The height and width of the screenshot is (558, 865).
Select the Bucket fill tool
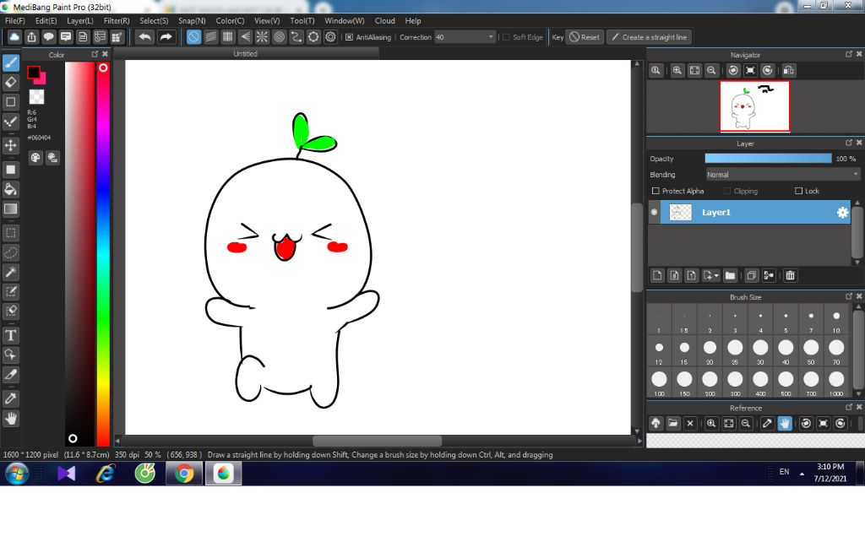[x=11, y=188]
